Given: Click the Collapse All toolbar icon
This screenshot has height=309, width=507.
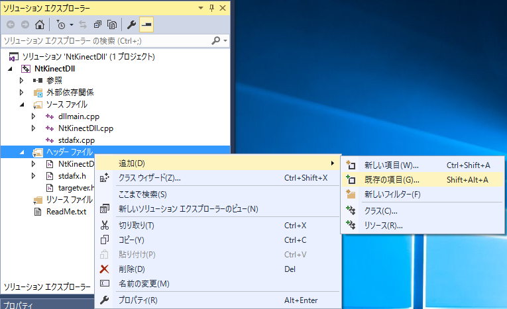Looking at the screenshot, I should (97, 25).
